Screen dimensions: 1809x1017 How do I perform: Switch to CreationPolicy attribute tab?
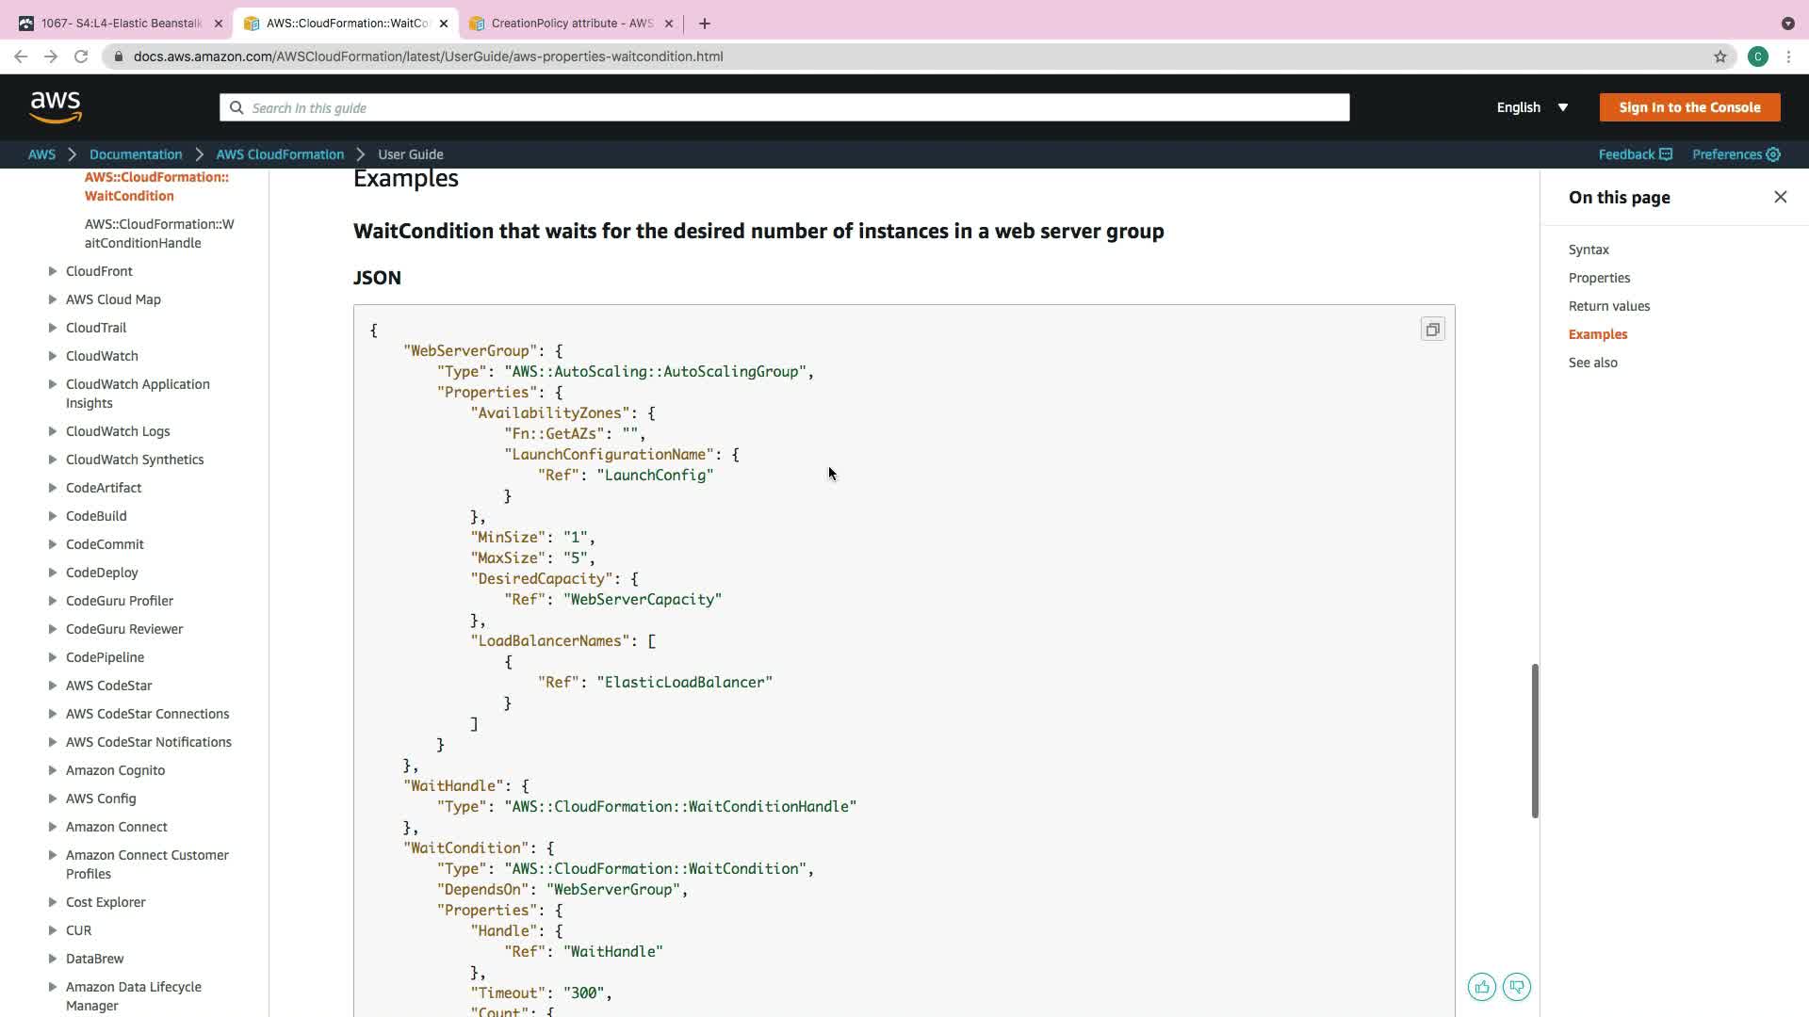pyautogui.click(x=571, y=24)
